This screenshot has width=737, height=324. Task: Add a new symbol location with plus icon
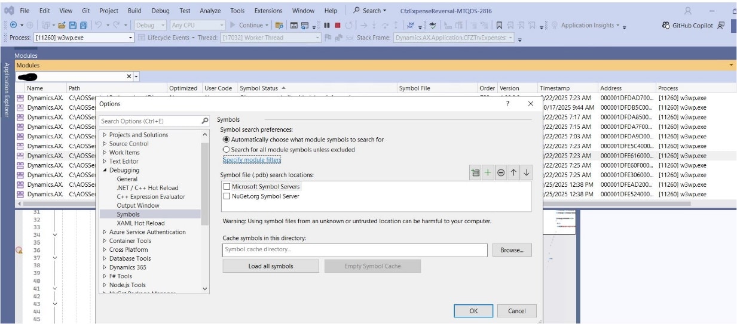488,173
